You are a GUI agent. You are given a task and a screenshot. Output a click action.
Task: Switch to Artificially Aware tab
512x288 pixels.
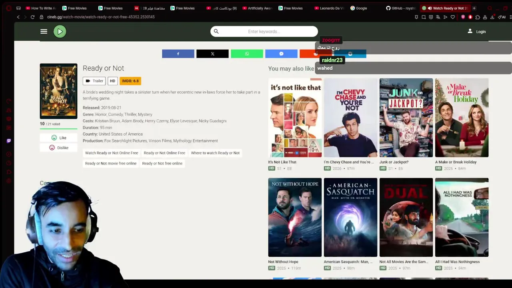pos(256,8)
